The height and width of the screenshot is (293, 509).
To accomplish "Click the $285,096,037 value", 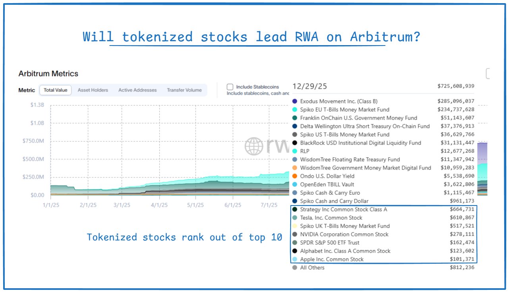I will coord(456,101).
